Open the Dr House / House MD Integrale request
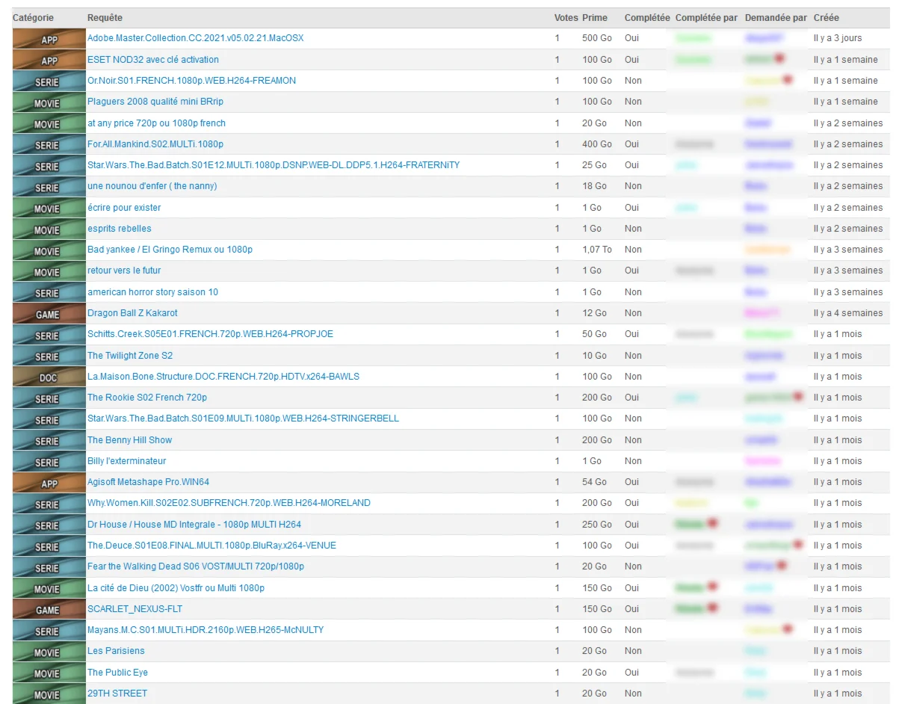This screenshot has height=704, width=902. click(x=194, y=525)
